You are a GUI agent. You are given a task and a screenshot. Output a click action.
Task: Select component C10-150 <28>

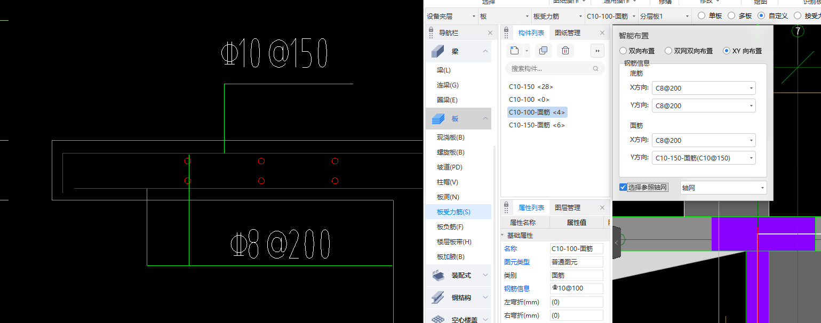click(x=531, y=86)
